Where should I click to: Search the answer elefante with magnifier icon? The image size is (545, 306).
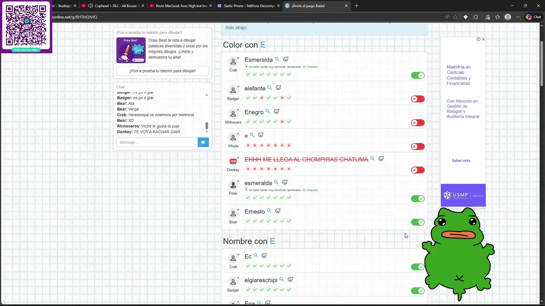pyautogui.click(x=270, y=88)
